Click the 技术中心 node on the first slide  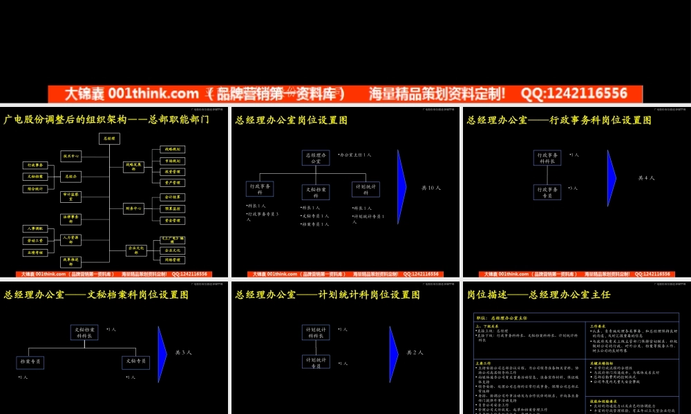pyautogui.click(x=71, y=157)
